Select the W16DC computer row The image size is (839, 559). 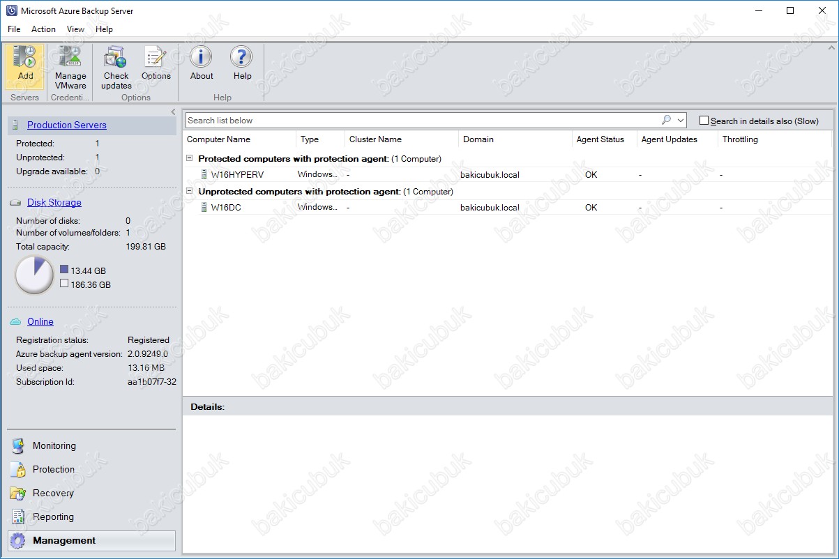pyautogui.click(x=509, y=208)
